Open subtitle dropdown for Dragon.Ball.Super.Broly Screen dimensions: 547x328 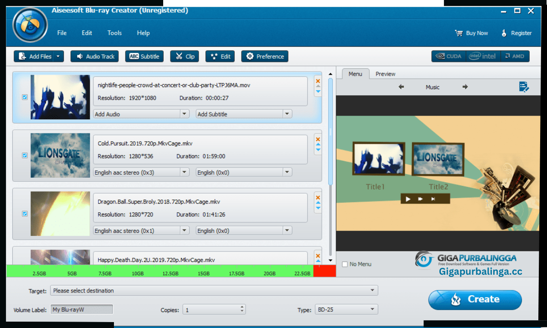pos(244,231)
